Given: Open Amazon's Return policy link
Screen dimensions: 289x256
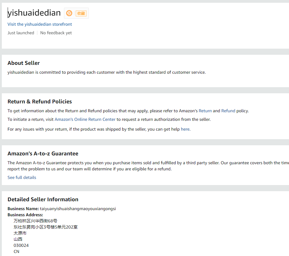Looking at the screenshot, I should [x=205, y=111].
